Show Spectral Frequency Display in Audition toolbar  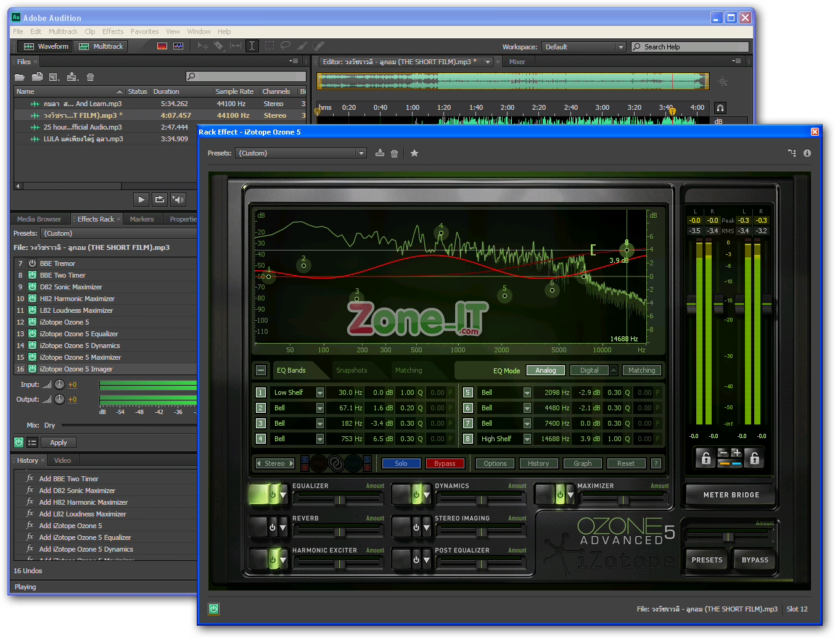[x=162, y=46]
